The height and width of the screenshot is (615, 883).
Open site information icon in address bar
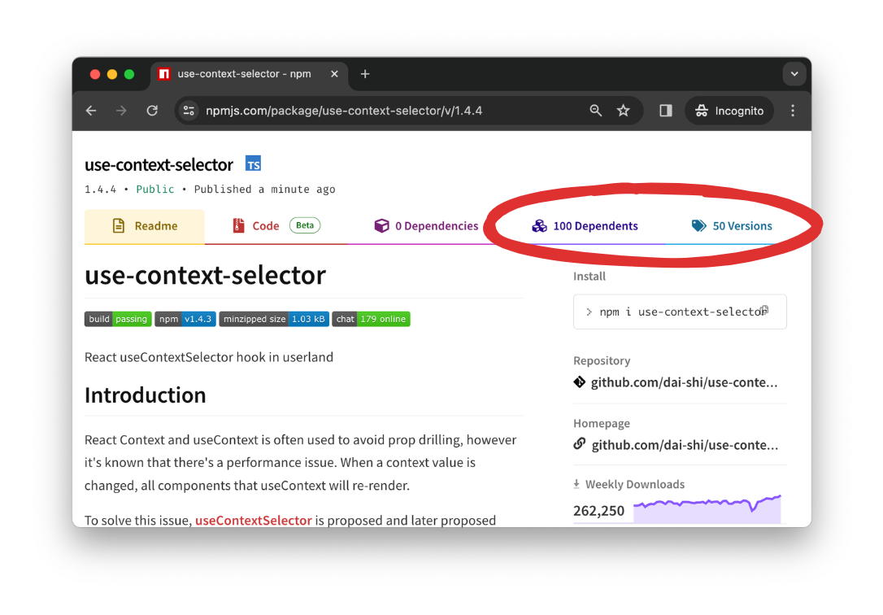tap(189, 111)
